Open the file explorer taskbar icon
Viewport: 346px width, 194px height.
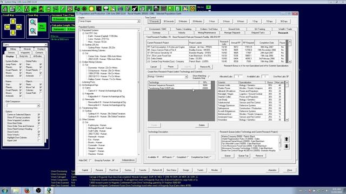[x=16, y=190]
